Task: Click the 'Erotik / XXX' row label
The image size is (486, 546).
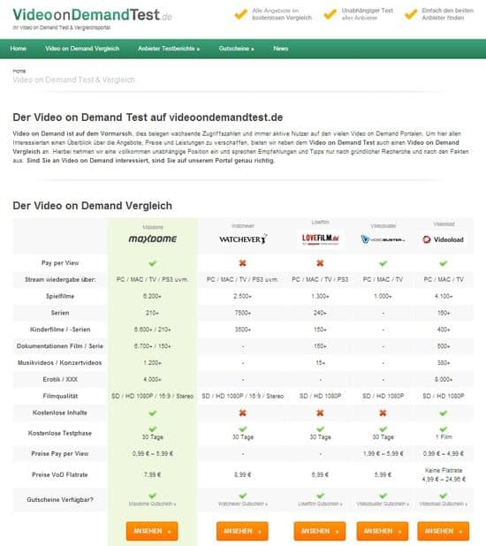Action: pos(60,380)
